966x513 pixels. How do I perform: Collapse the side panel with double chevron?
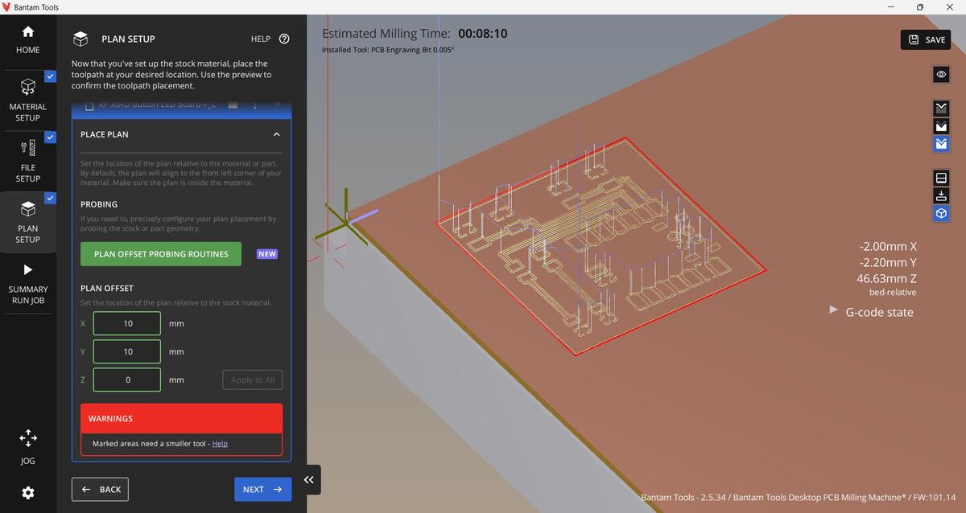(x=309, y=479)
